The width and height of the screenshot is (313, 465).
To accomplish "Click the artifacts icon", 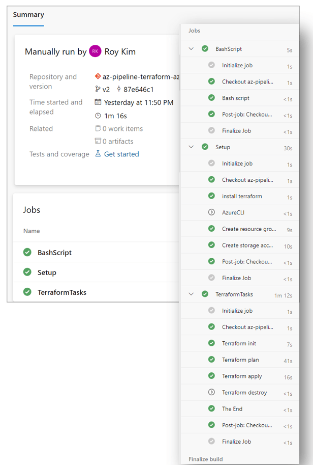I will pos(98,141).
